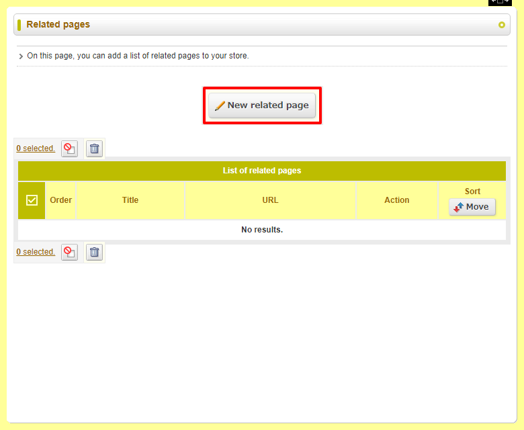Click the URL column header

tap(270, 200)
